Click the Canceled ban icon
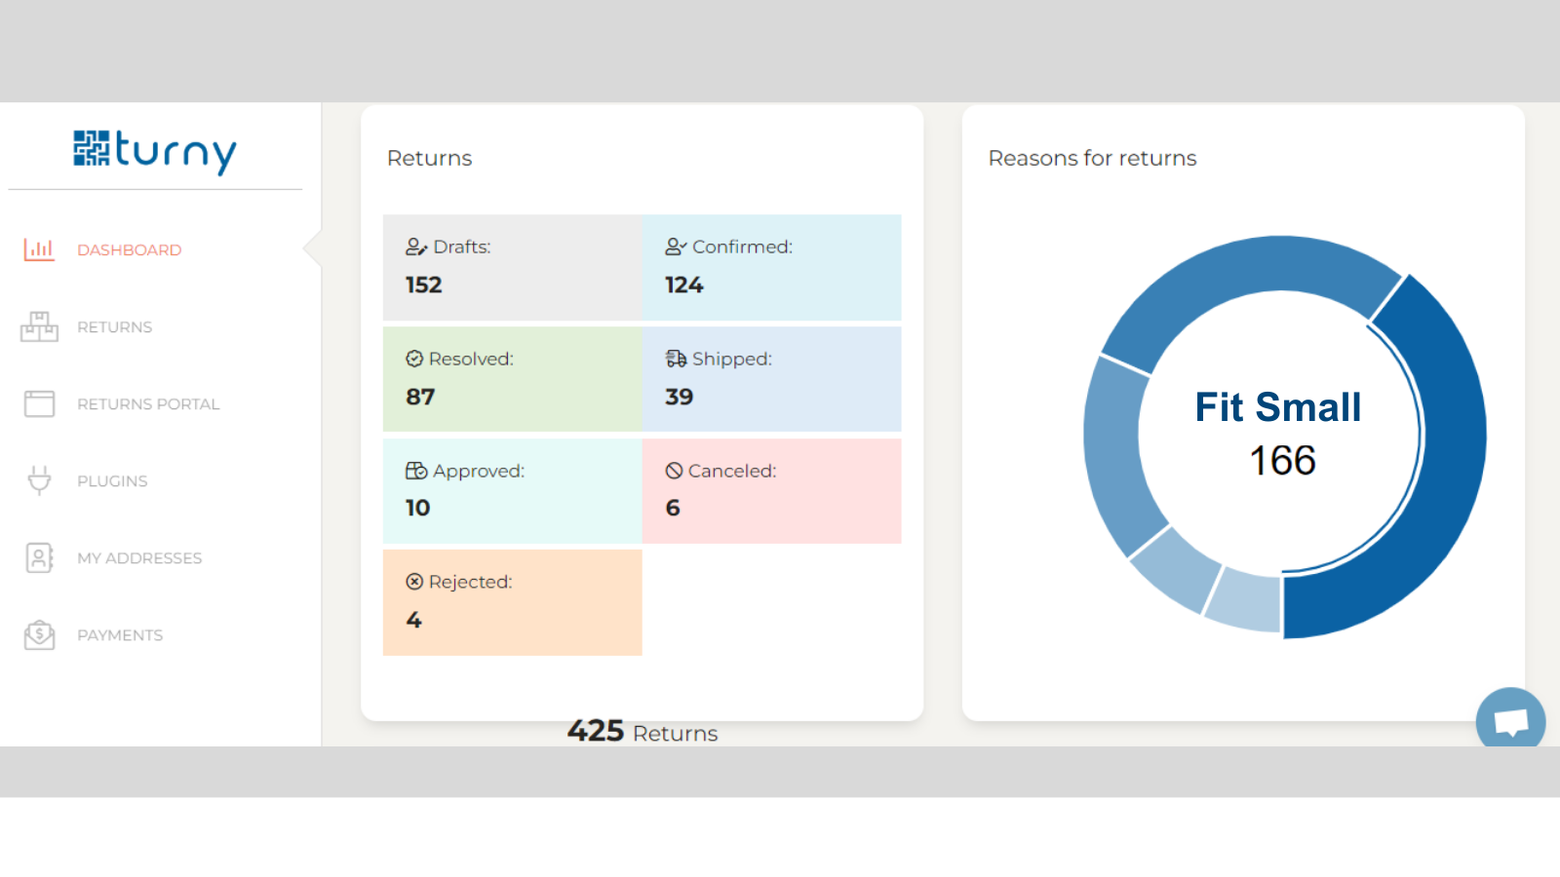This screenshot has height=877, width=1560. click(674, 471)
